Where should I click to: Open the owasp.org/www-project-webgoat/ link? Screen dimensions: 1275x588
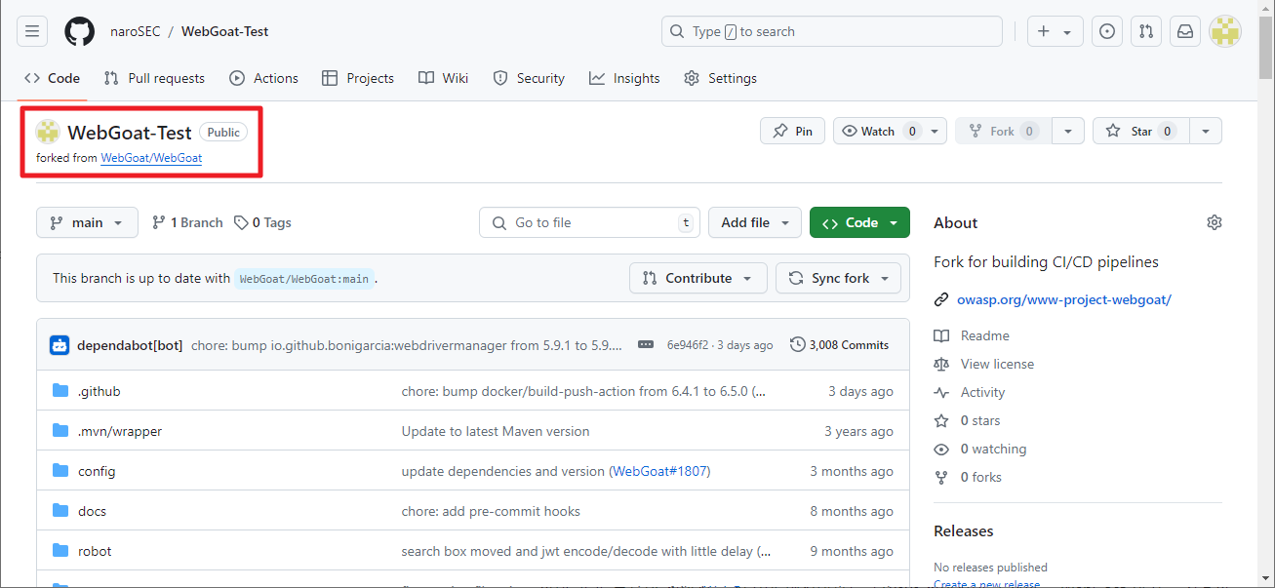click(1064, 299)
